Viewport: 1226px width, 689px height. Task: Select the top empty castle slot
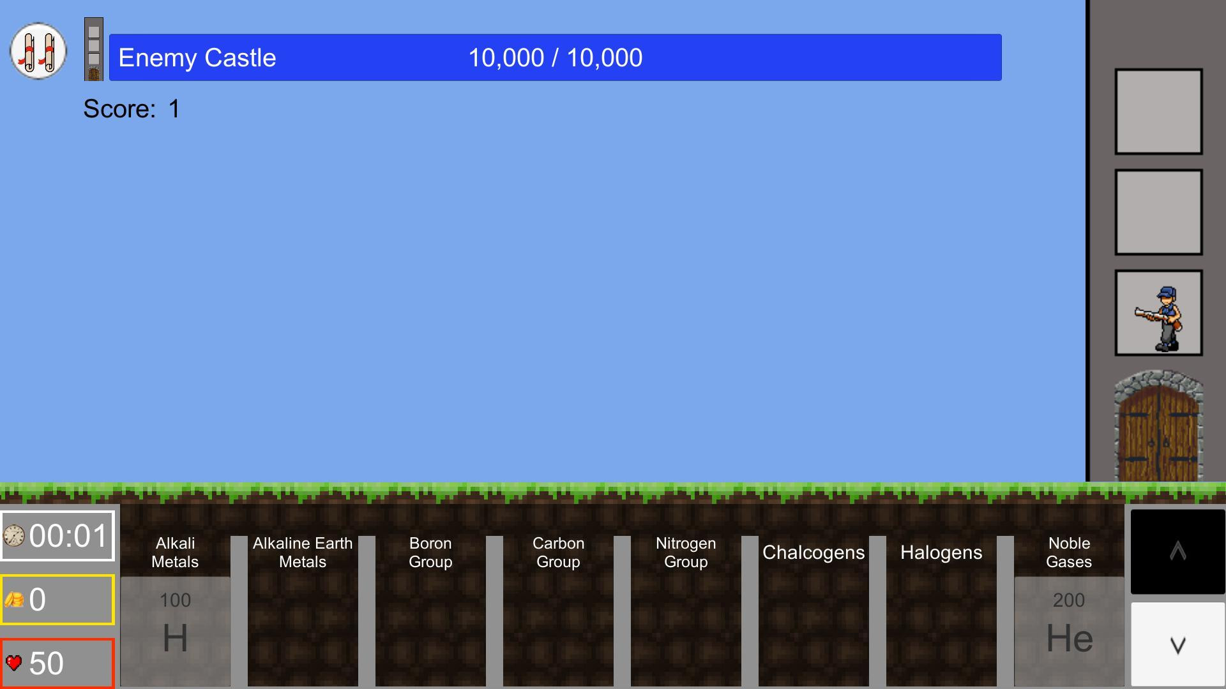(1158, 112)
